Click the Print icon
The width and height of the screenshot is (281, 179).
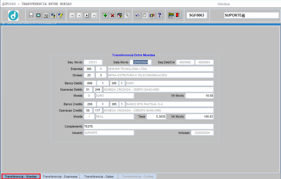click(46, 15)
